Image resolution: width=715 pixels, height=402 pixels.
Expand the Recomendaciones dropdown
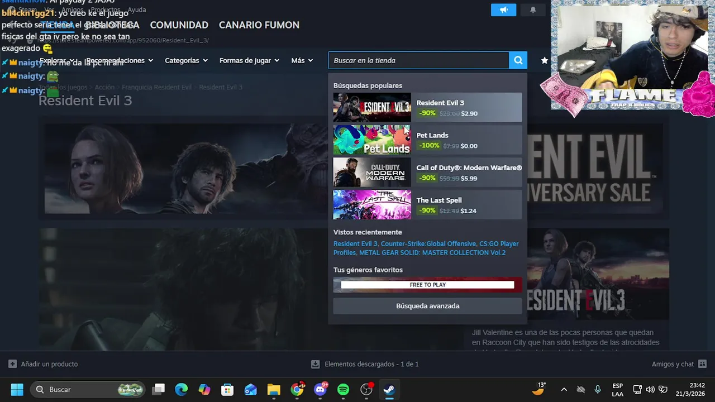[120, 60]
